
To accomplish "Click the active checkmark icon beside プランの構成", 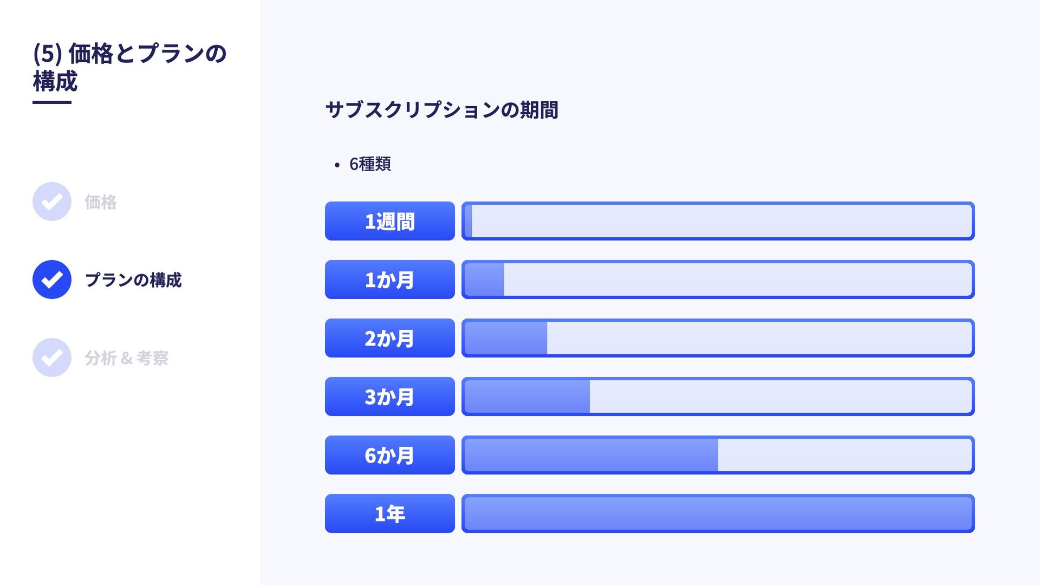I will pyautogui.click(x=52, y=279).
